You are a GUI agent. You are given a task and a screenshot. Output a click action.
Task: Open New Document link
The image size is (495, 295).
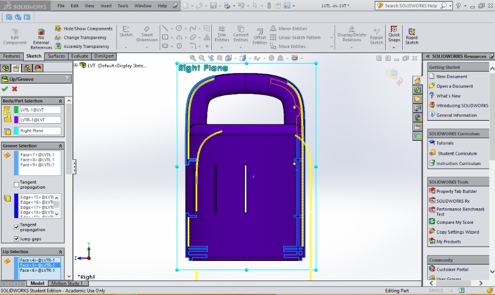click(x=452, y=76)
